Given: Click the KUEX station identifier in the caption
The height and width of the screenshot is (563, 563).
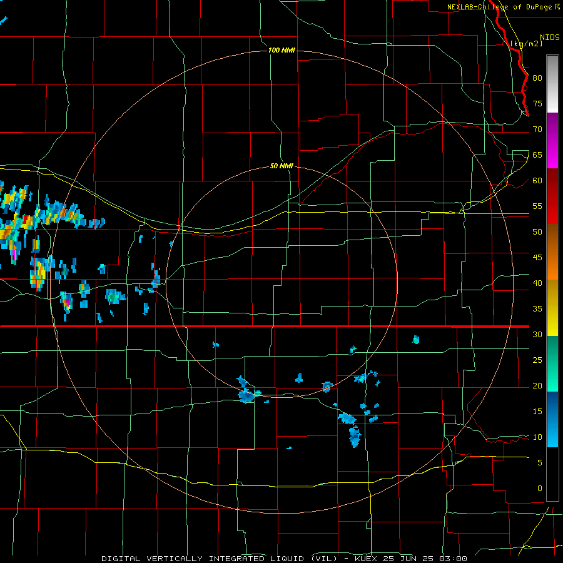Looking at the screenshot, I should pyautogui.click(x=366, y=559).
